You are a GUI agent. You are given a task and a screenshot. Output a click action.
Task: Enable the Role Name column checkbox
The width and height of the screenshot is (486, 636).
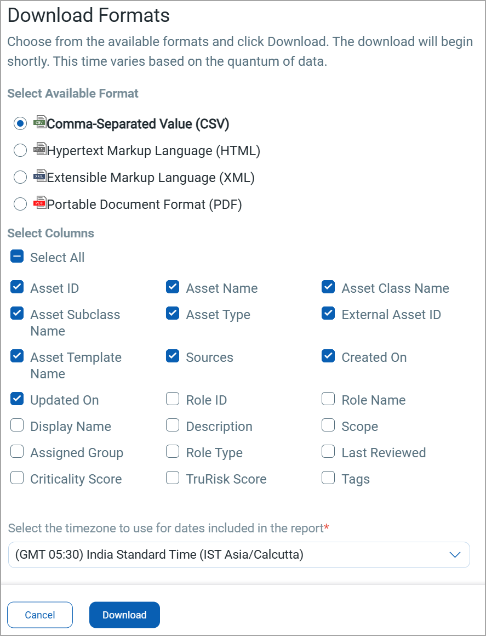click(328, 399)
